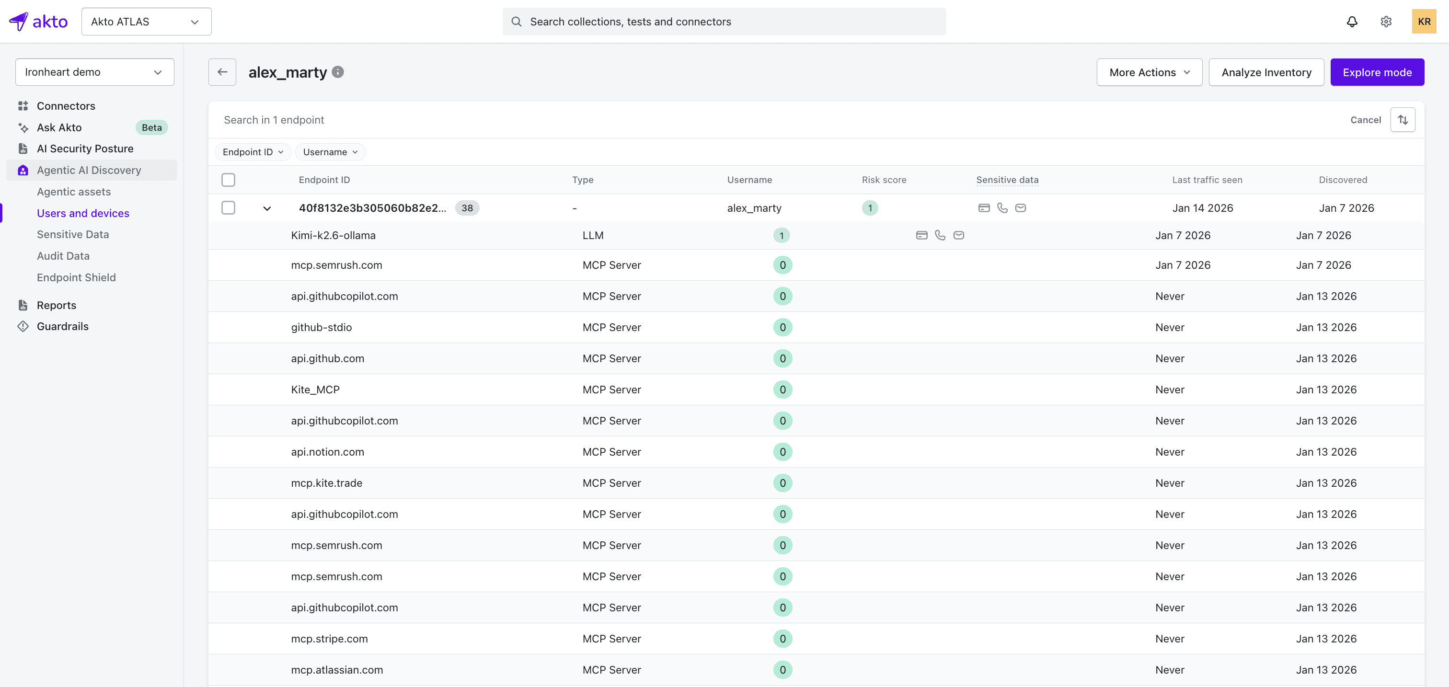Sort by the Risk score column header

pyautogui.click(x=884, y=180)
